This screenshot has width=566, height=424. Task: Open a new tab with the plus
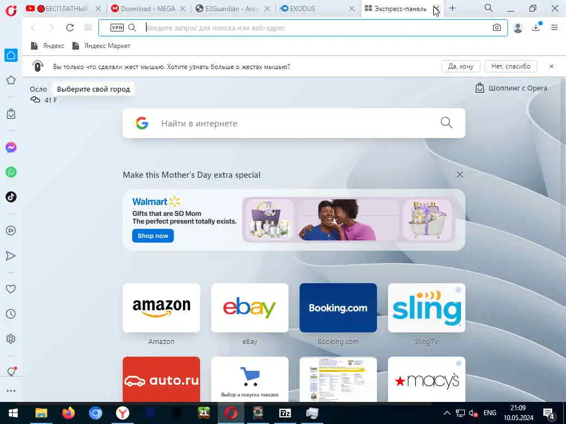coord(452,8)
